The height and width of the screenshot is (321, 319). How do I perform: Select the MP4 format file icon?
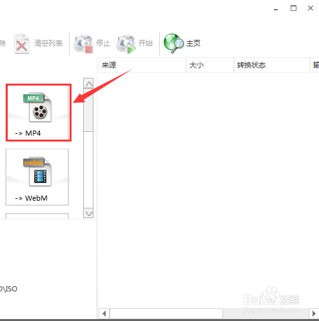coord(37,107)
